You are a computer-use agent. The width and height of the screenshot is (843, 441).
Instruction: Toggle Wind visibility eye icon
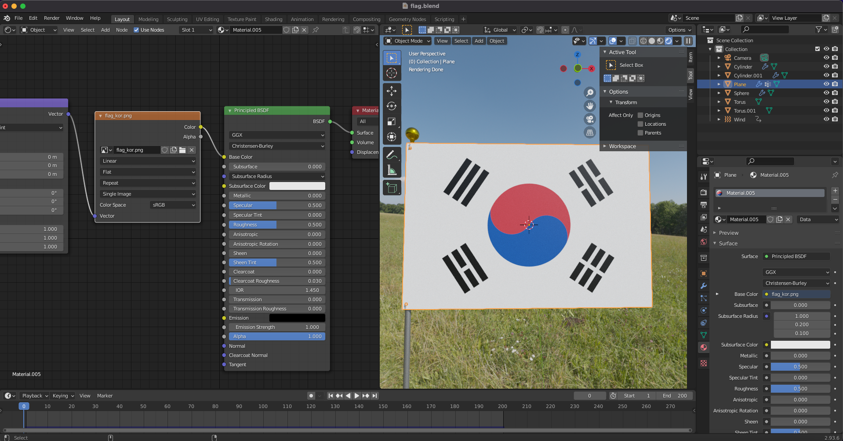(826, 119)
